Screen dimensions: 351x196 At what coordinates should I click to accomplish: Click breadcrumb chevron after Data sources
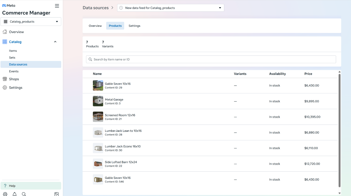tap(112, 8)
